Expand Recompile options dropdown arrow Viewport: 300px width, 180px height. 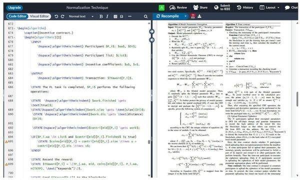(x=185, y=16)
